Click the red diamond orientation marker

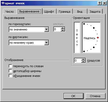[x=98, y=38]
